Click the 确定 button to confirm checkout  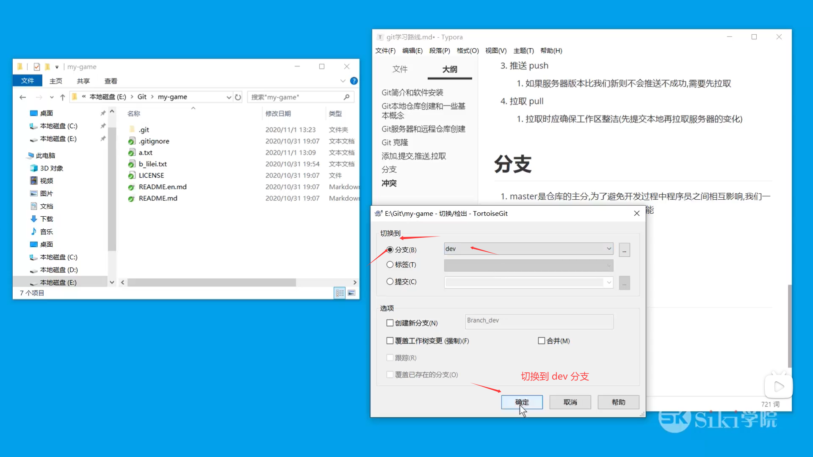click(522, 402)
